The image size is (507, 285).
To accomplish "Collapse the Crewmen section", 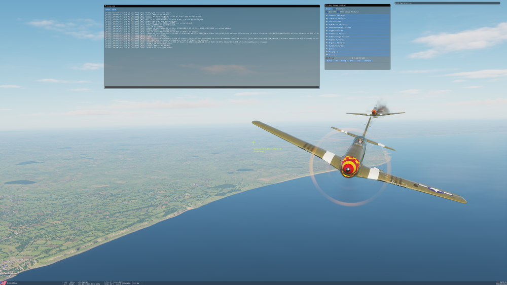I will (x=357, y=55).
